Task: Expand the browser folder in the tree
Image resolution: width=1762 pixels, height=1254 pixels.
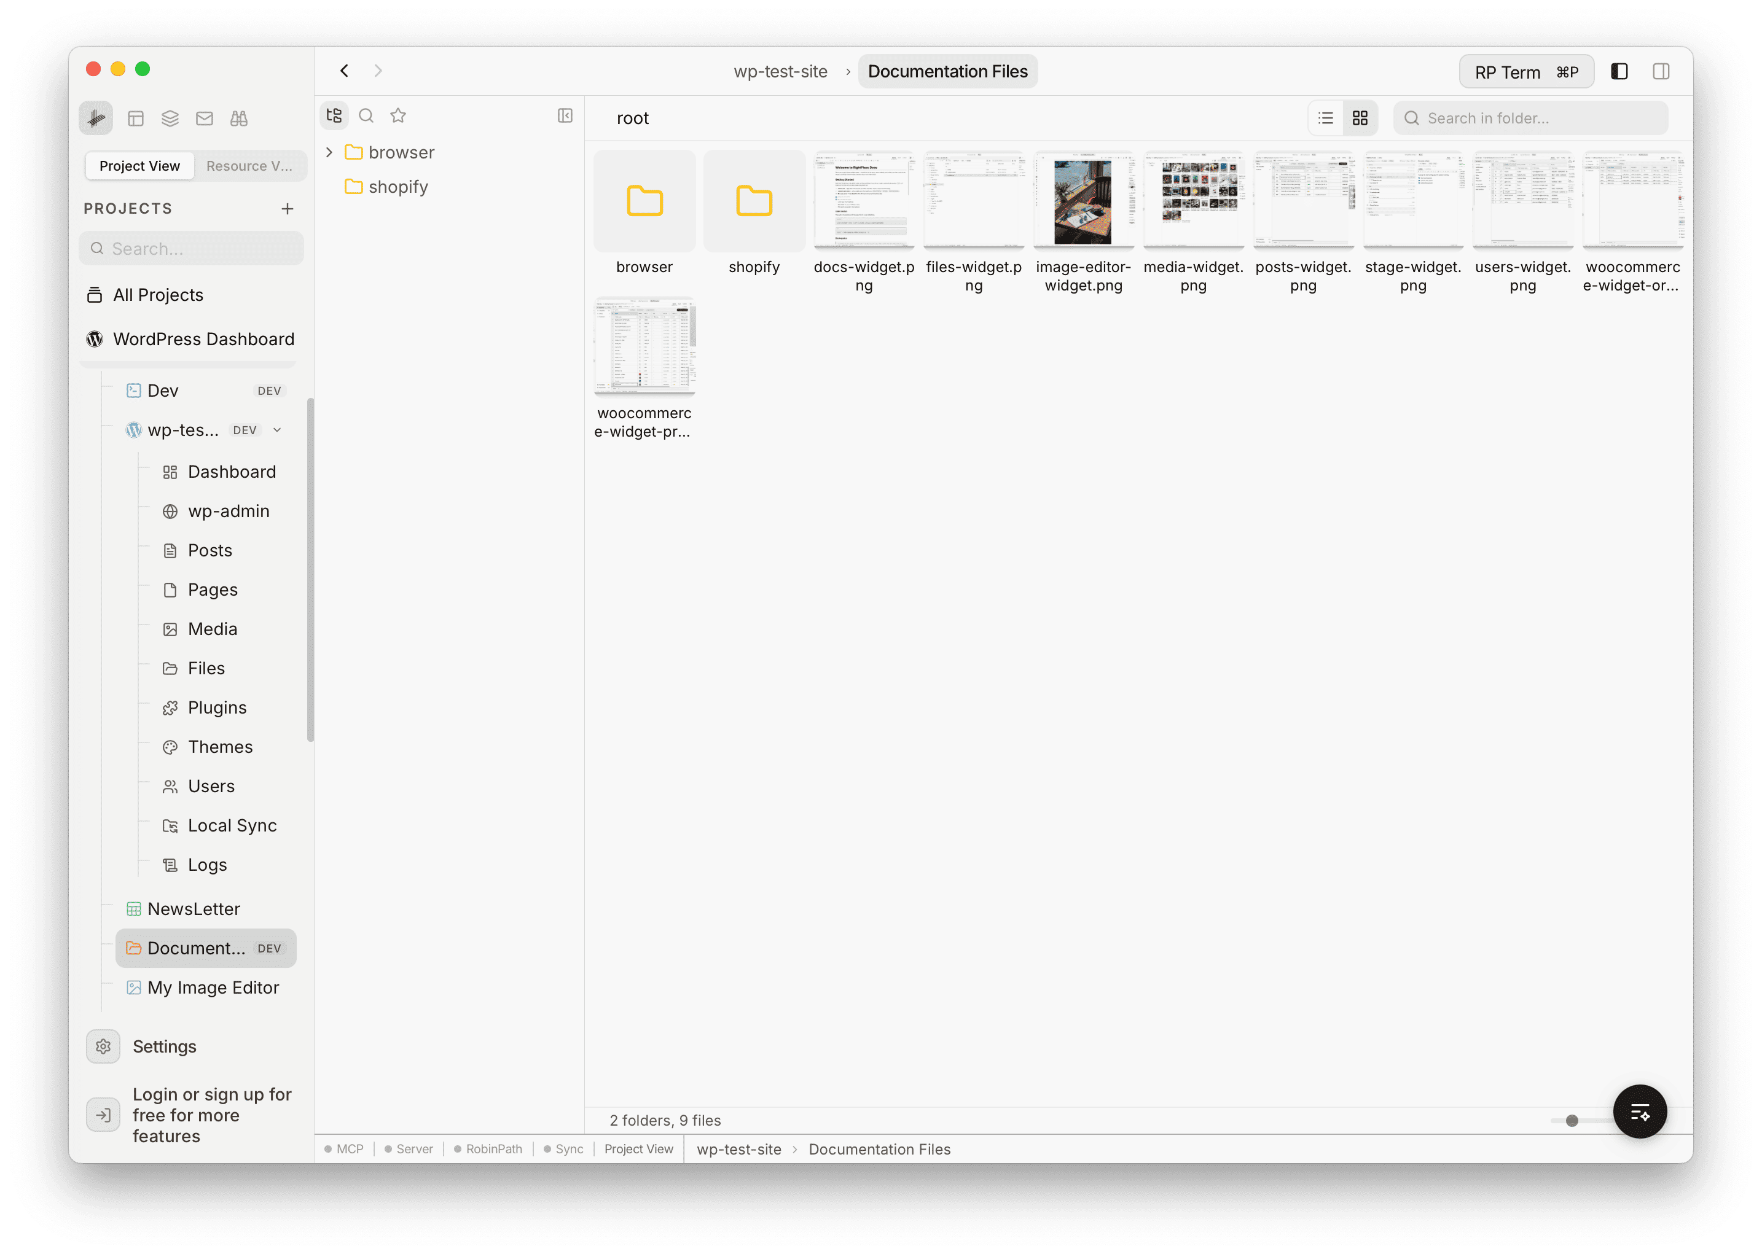Action: point(331,152)
